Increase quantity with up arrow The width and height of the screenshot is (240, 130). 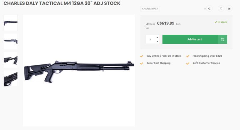pyautogui.click(x=157, y=37)
